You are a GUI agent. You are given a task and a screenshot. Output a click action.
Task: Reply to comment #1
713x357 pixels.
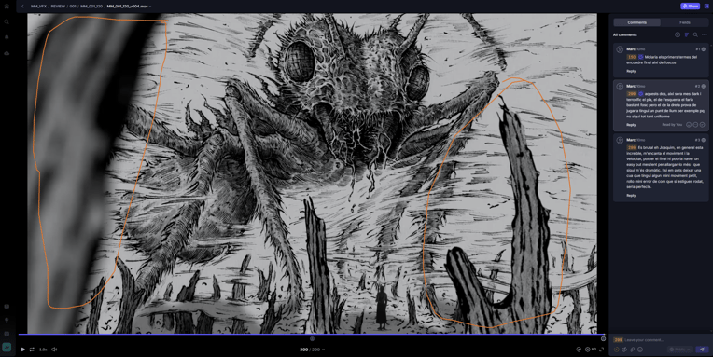click(x=631, y=71)
